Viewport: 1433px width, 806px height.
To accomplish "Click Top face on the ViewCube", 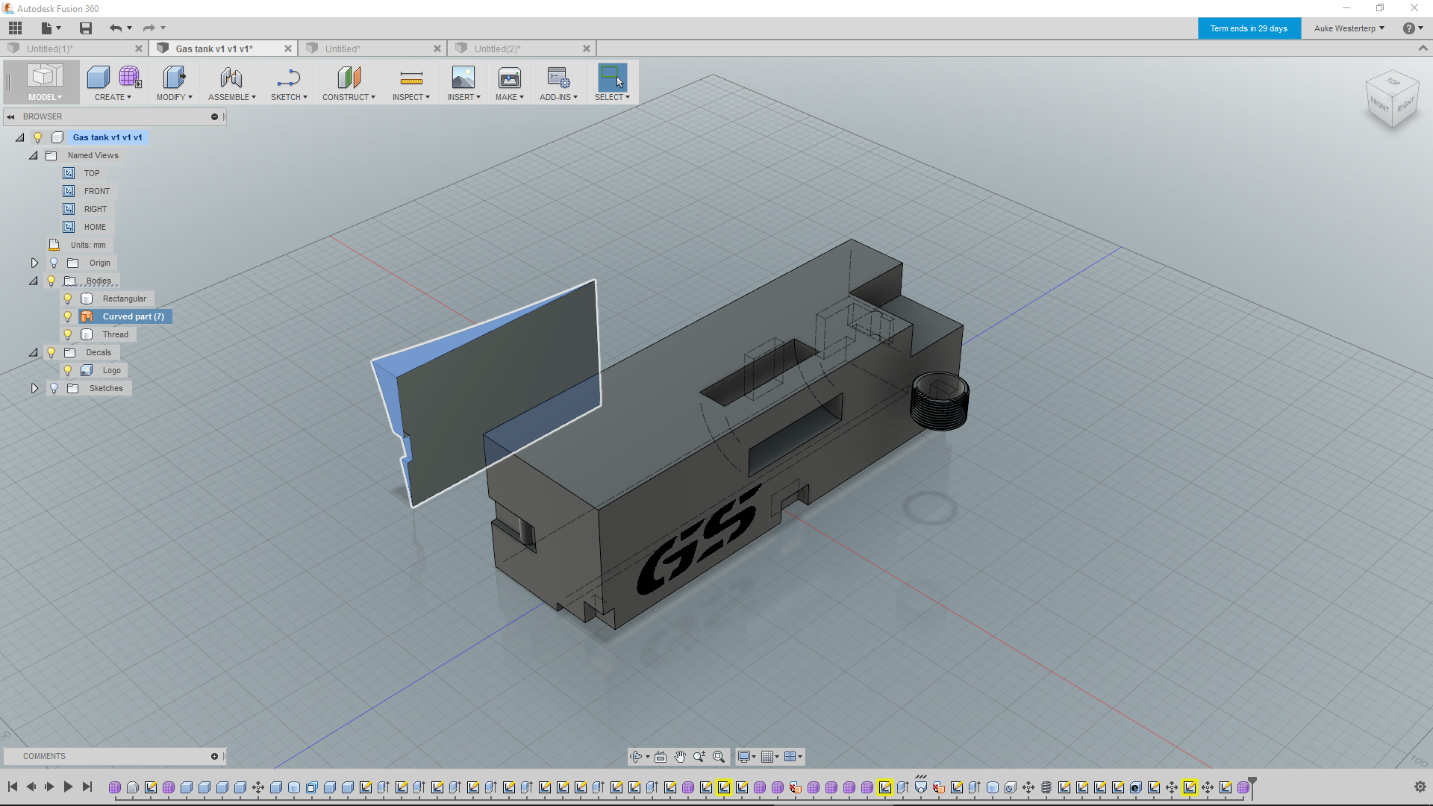I will (x=1391, y=81).
